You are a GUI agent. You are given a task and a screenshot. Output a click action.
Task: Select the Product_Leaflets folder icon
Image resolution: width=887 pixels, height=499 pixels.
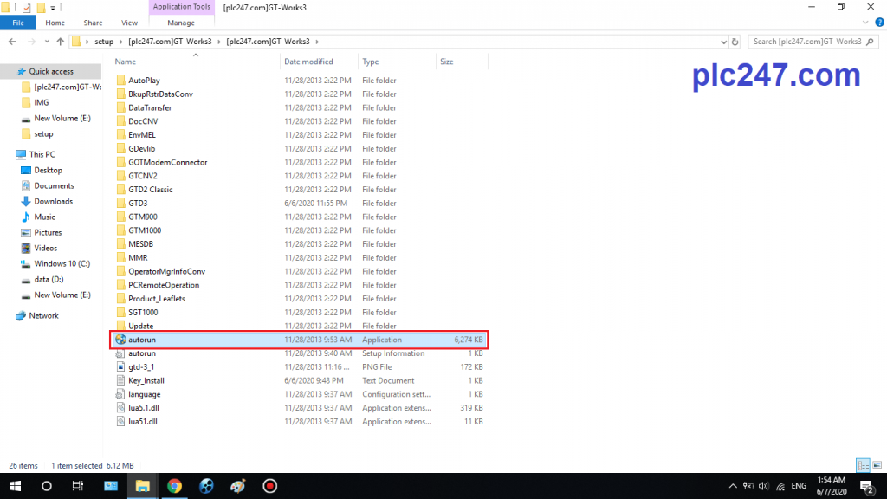coord(120,299)
